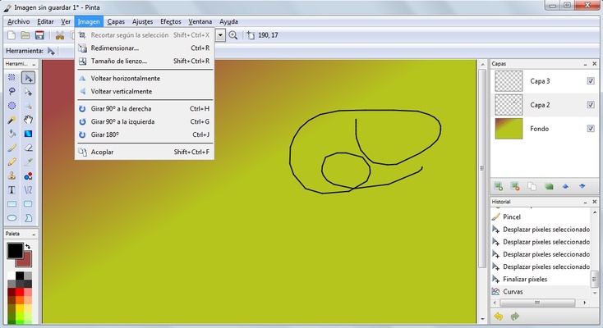Toggle visibility checkbox of Capa 3
Screen dimensions: 603x328
click(591, 80)
